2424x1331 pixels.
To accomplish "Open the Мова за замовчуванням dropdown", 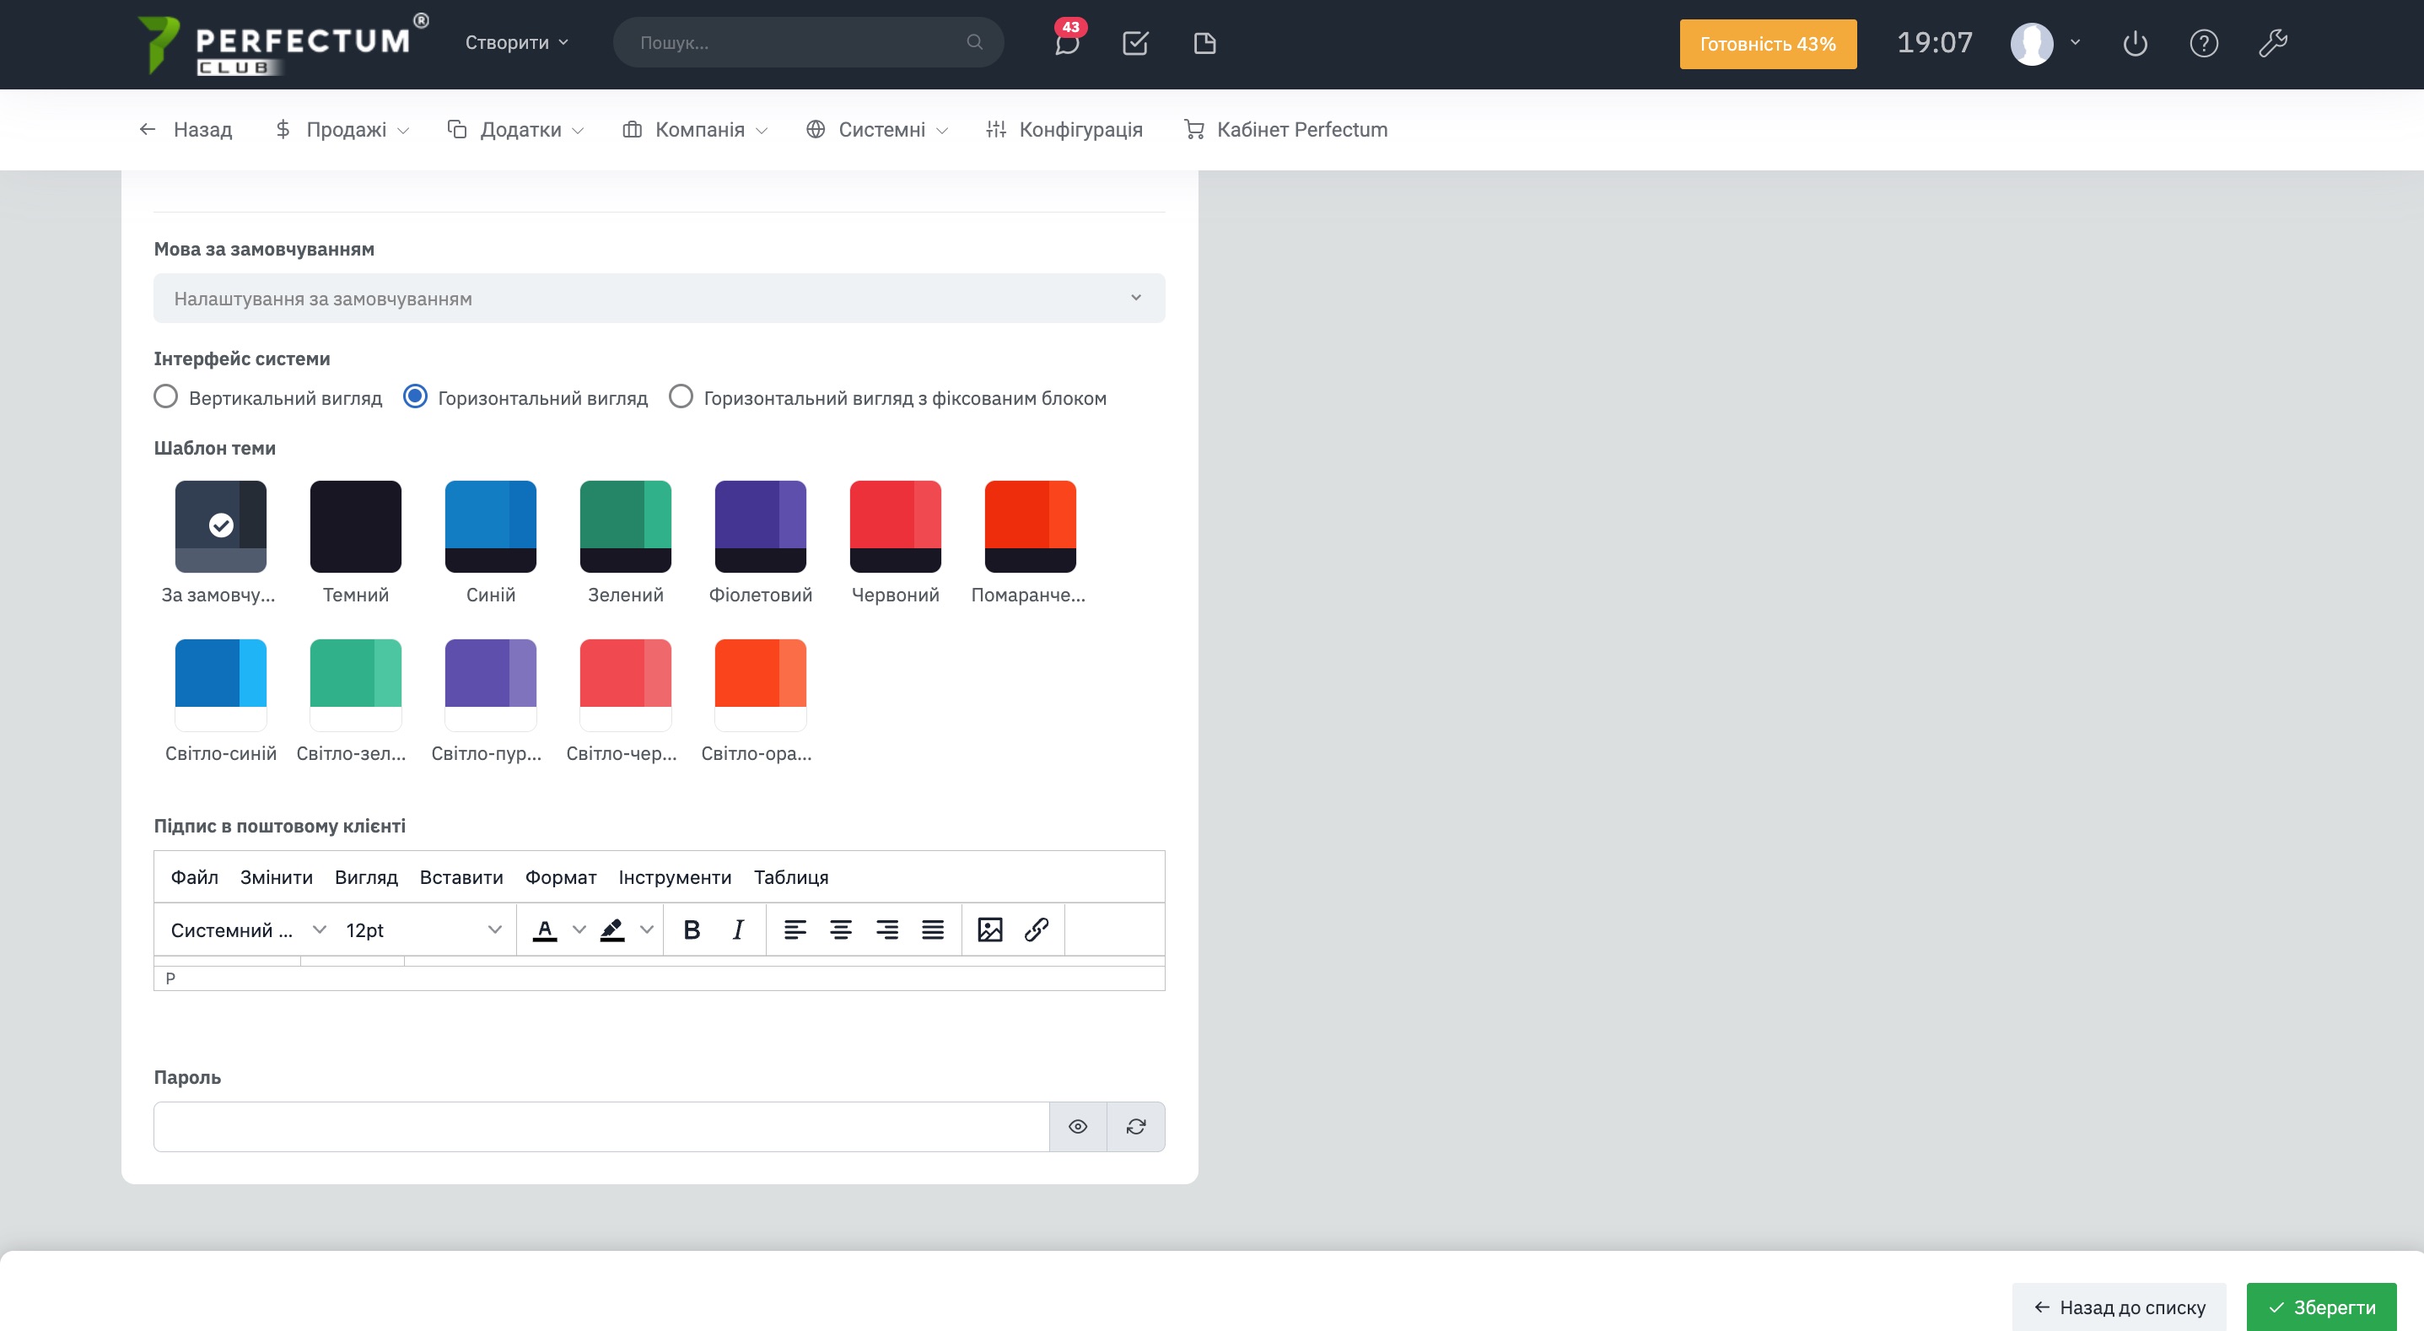I will [x=659, y=299].
